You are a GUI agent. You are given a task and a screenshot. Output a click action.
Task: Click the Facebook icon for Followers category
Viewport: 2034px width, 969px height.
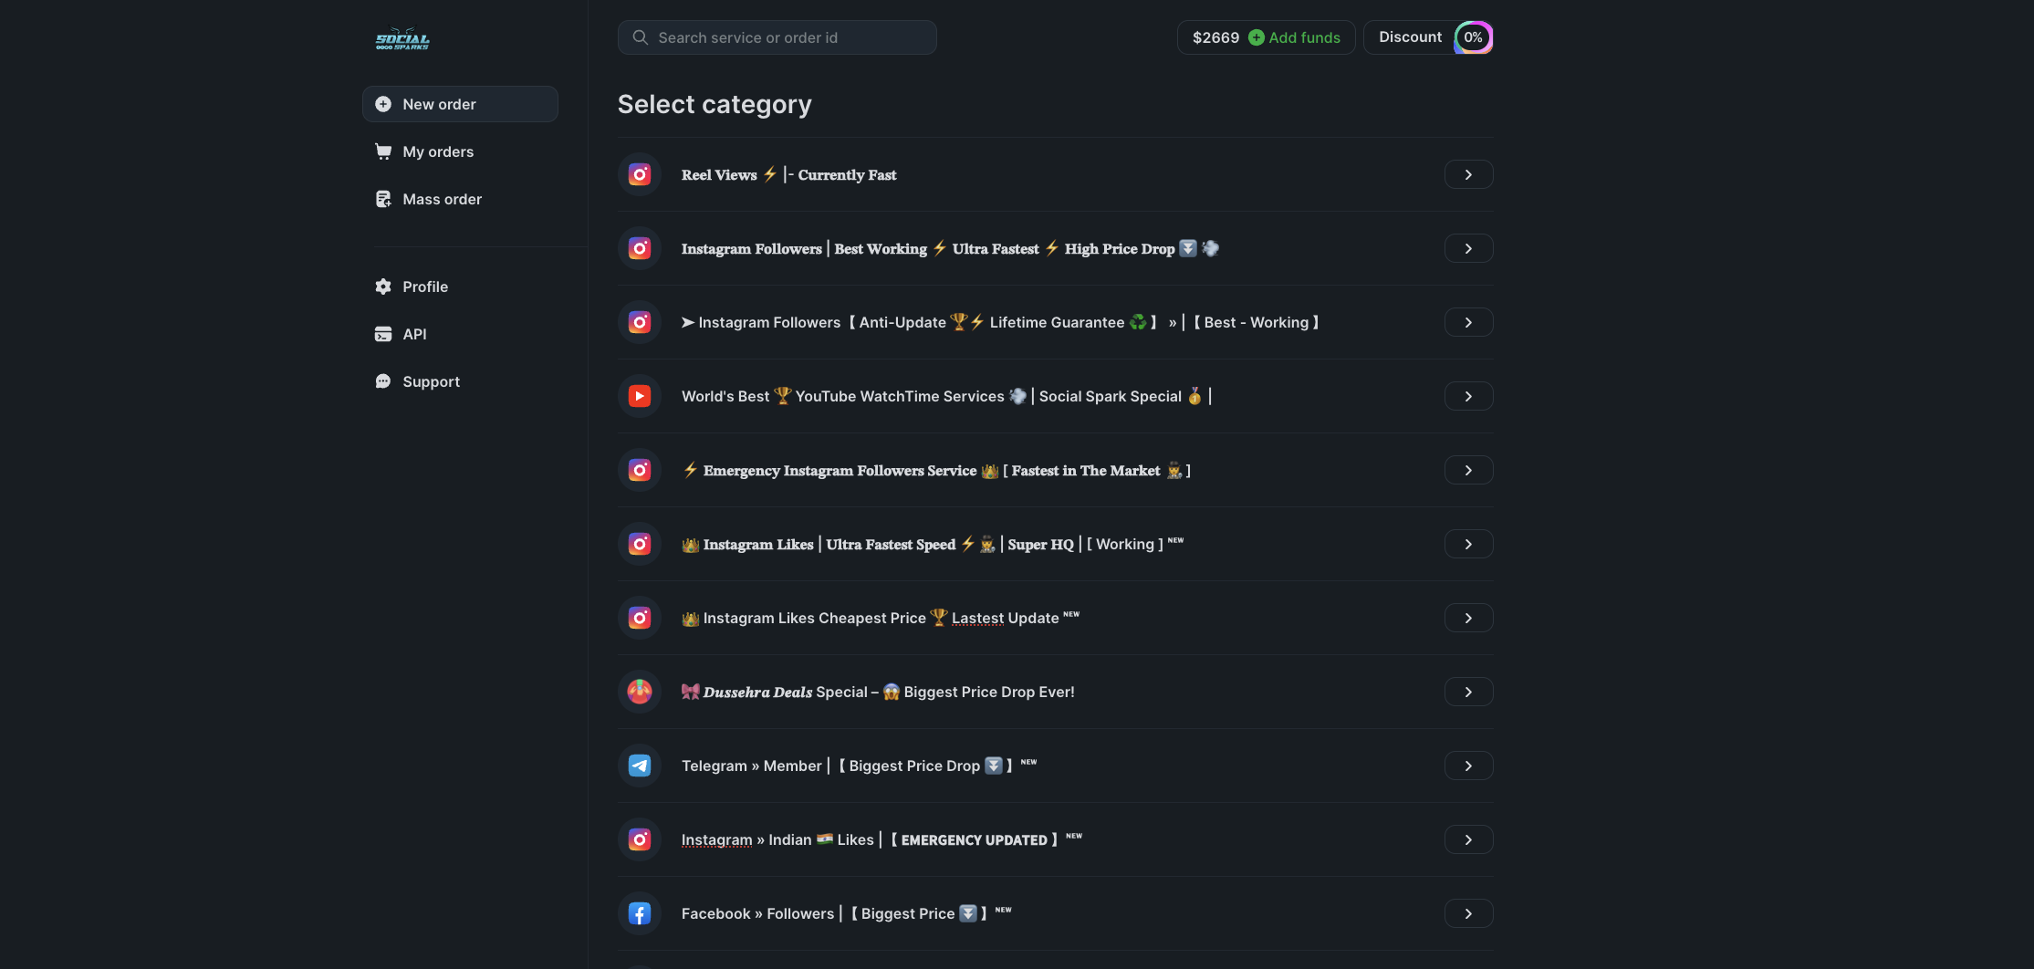click(x=640, y=913)
